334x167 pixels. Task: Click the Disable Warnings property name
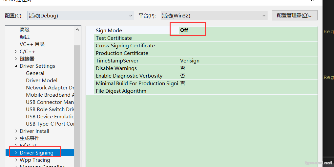pos(116,68)
